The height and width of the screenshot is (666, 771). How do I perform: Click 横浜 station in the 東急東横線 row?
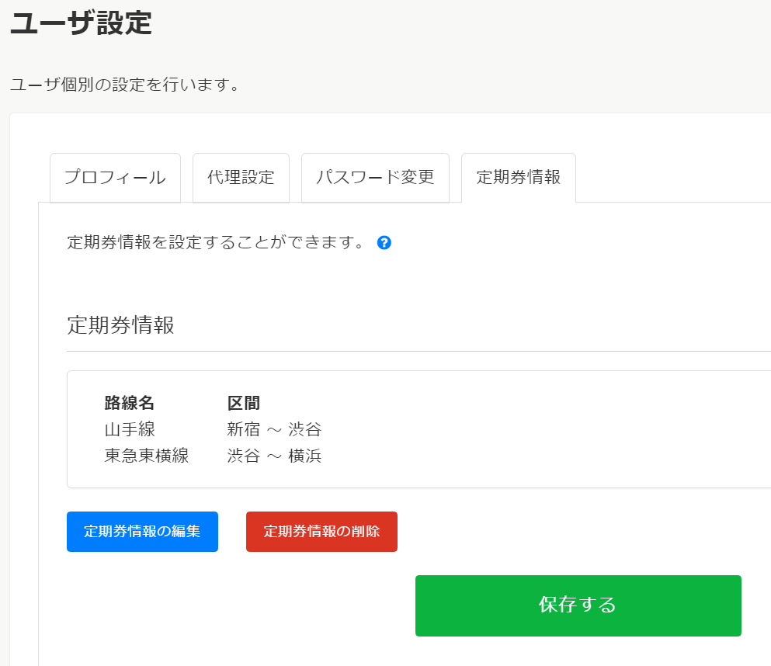(x=304, y=456)
